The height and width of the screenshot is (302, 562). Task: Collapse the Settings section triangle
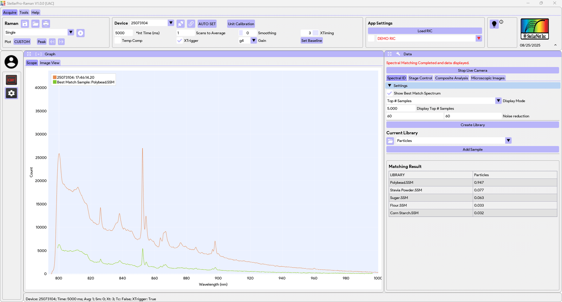point(390,85)
